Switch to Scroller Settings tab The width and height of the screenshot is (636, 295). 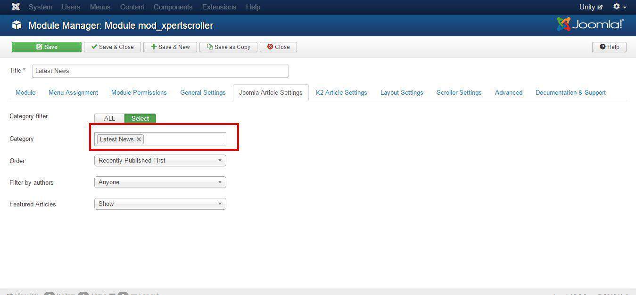point(459,93)
